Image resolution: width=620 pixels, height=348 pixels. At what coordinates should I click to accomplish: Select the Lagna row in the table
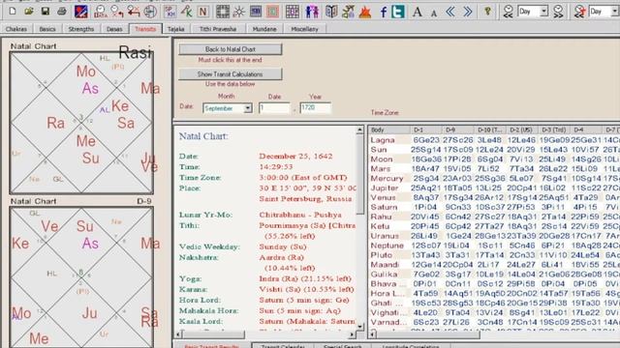click(x=494, y=139)
